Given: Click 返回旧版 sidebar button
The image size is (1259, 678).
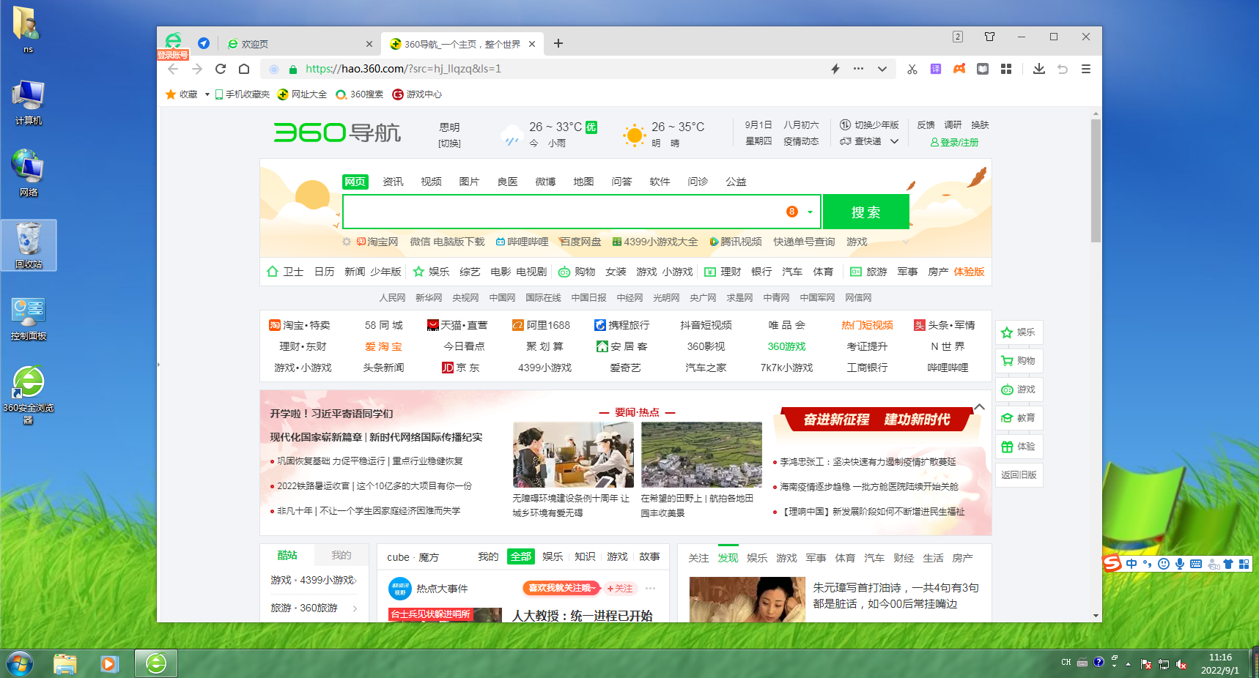Looking at the screenshot, I should click(x=1019, y=475).
